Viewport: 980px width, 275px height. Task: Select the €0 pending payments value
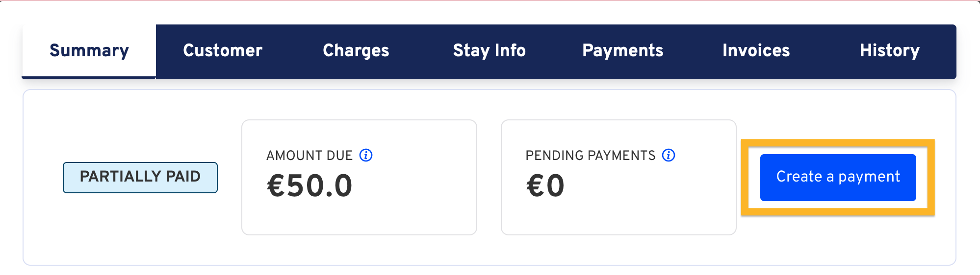(545, 186)
